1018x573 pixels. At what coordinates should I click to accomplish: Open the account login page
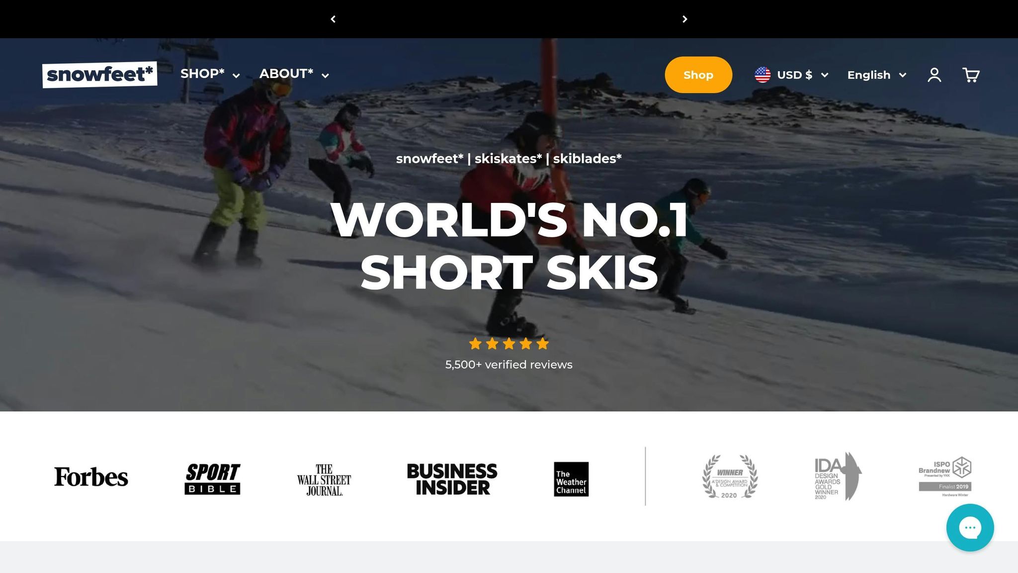935,75
